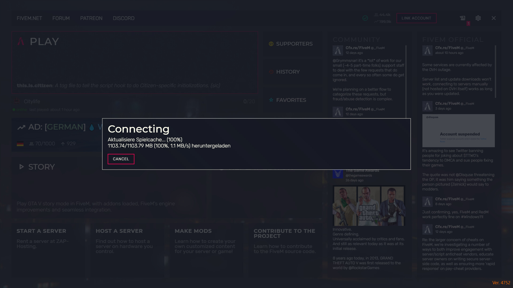This screenshot has height=288, width=513.
Task: Click the German flag icon on the AD server
Action: (20, 143)
